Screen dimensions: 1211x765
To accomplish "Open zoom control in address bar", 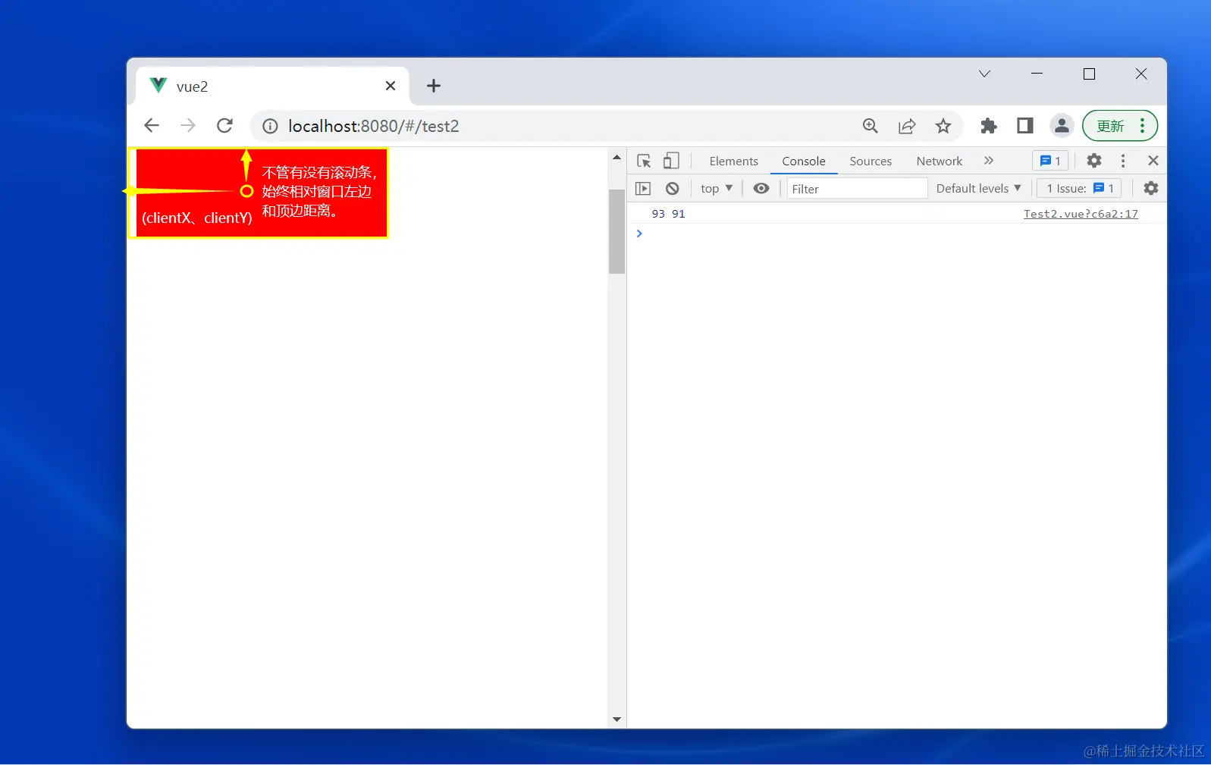I will pyautogui.click(x=871, y=126).
